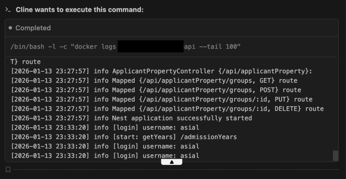
Task: Click the terminal prompt icon beside Cline header
Action: 8,10
